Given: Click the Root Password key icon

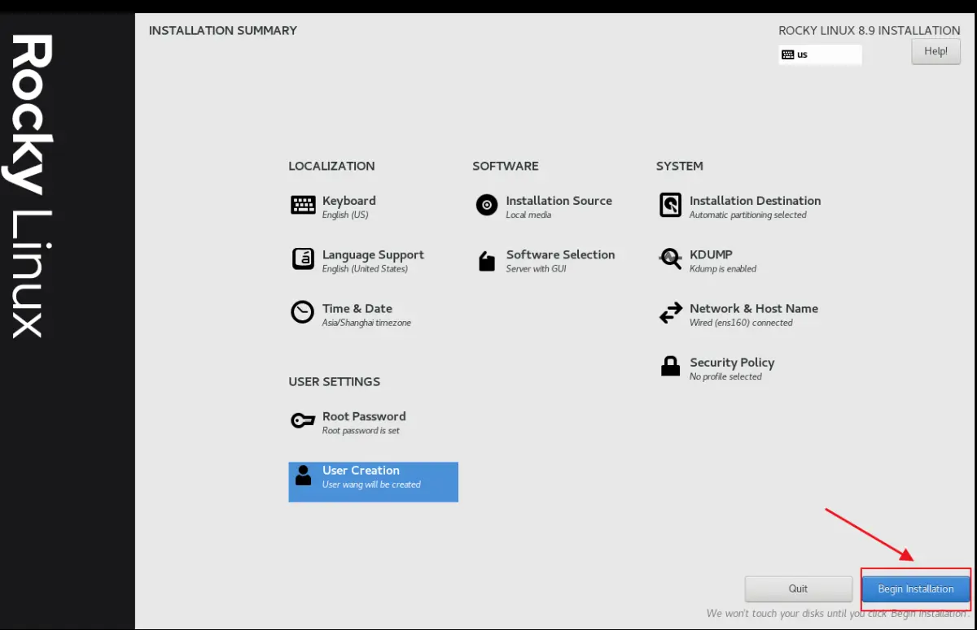Looking at the screenshot, I should click(x=303, y=421).
